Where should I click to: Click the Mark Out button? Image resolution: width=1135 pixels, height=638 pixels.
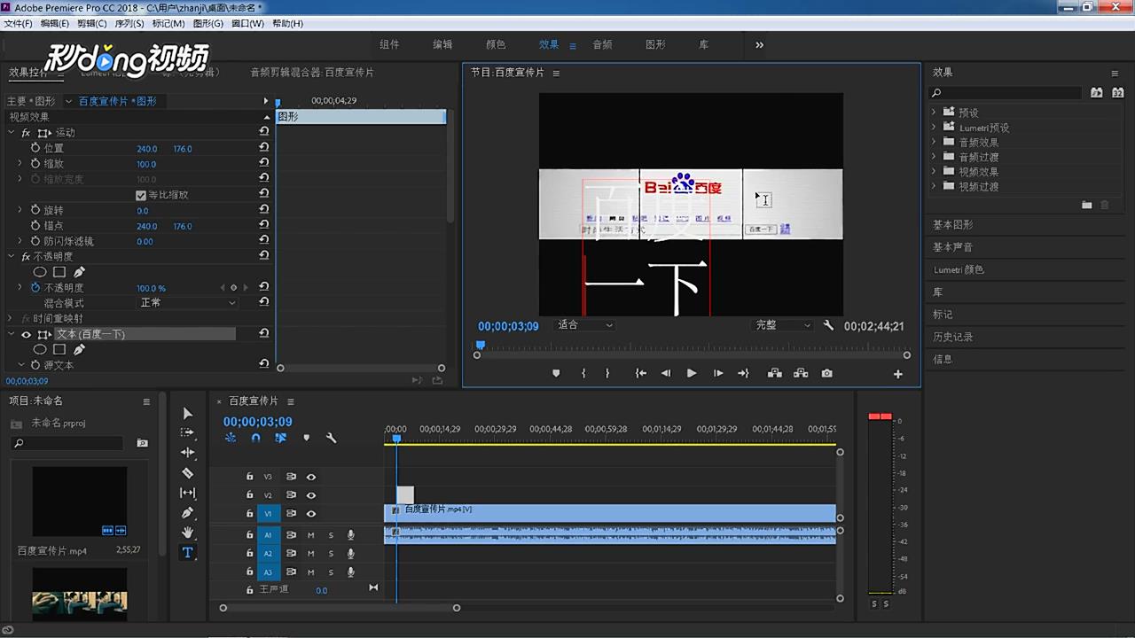coord(607,373)
